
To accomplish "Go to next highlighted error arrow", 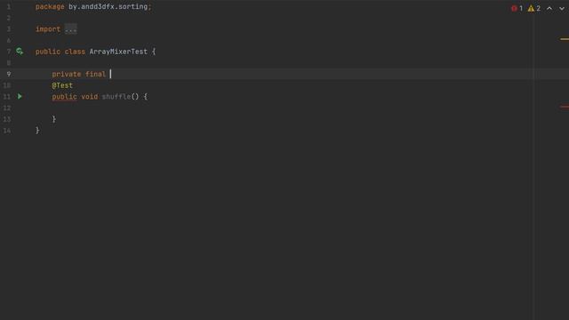I will (x=562, y=8).
